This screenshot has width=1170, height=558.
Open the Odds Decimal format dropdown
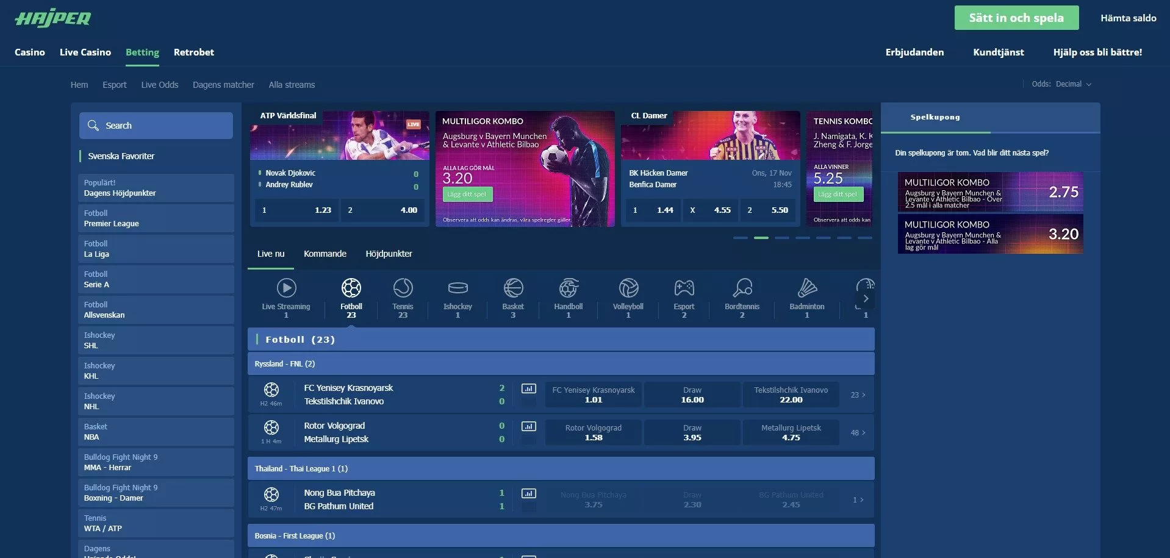(1061, 84)
